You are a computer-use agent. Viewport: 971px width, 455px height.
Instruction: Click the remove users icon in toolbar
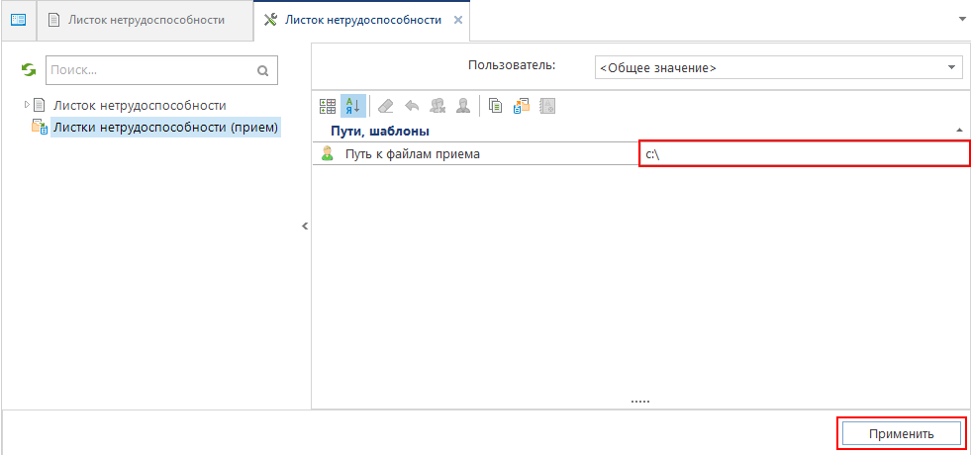(437, 106)
